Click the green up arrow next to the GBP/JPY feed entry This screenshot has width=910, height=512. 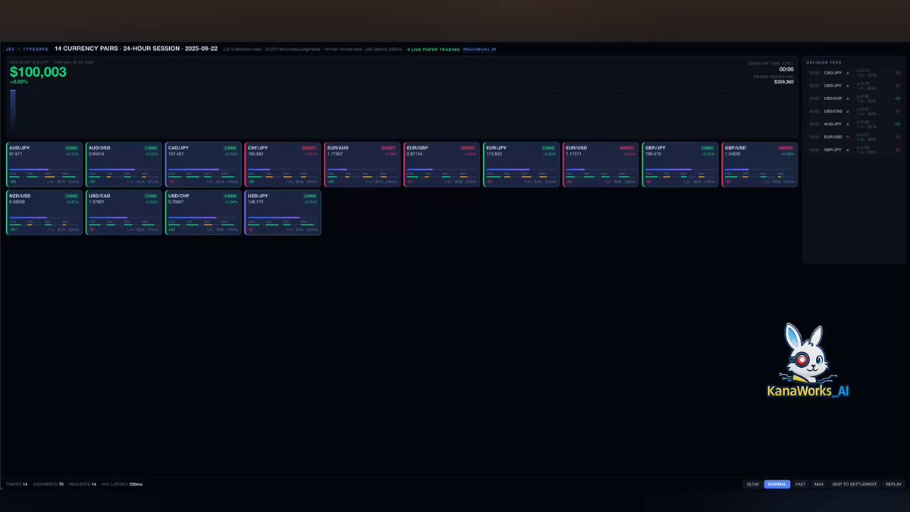tap(848, 149)
